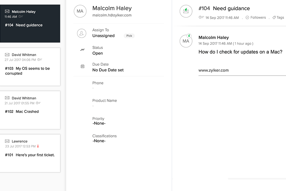Click the Status graph icon toggle
The image size is (286, 191).
pyautogui.click(x=82, y=50)
